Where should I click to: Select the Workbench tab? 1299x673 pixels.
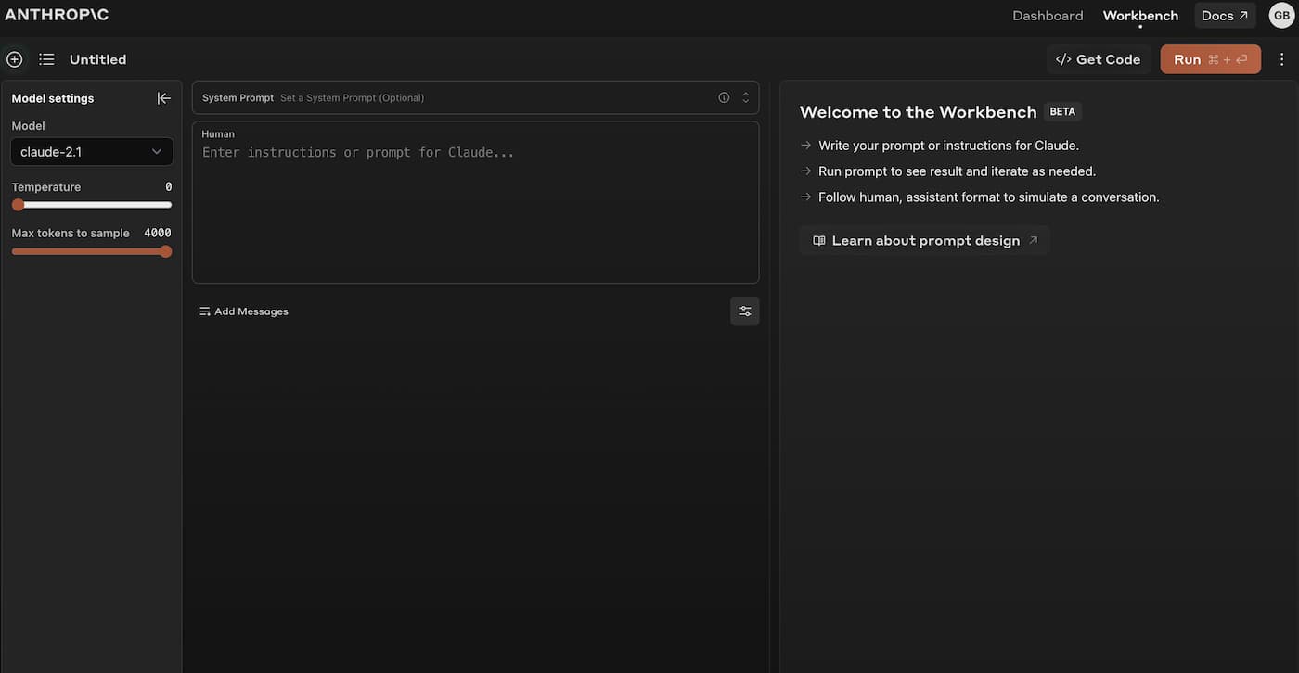1140,16
